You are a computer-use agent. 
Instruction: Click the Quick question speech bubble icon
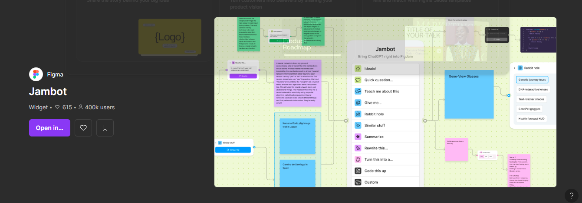pos(358,80)
